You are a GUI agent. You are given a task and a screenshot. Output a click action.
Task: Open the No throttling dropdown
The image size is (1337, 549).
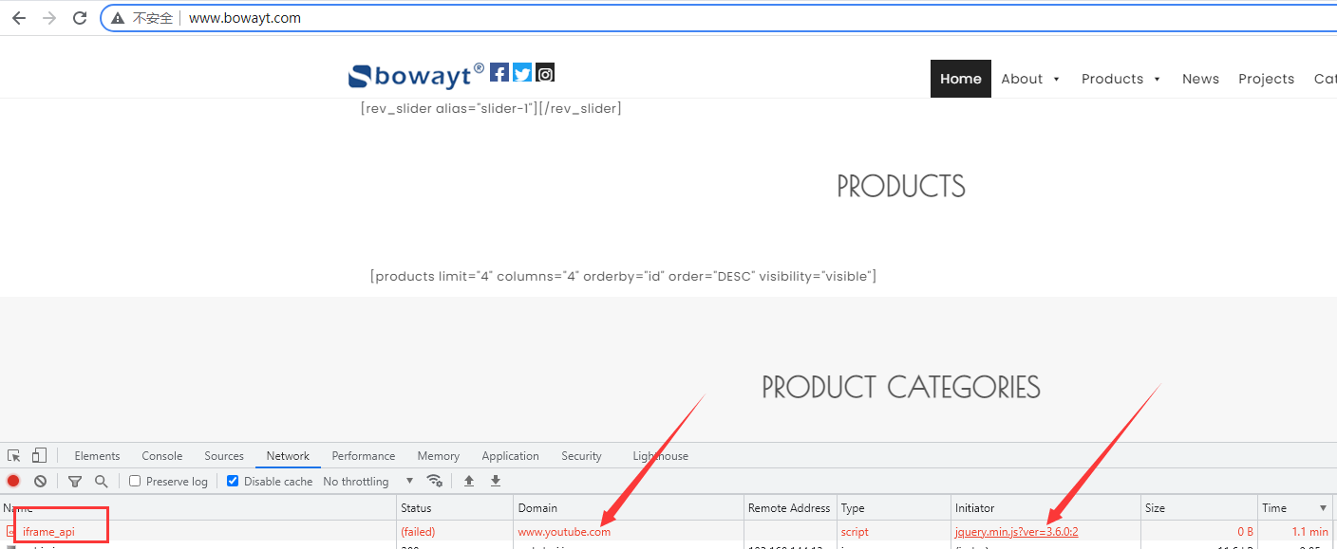368,482
